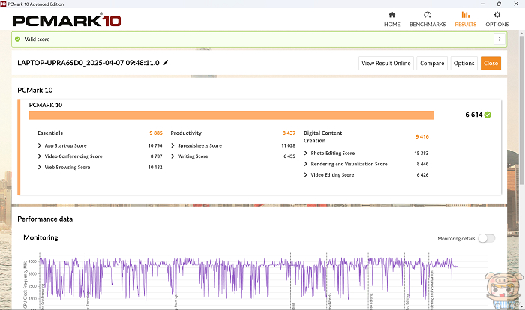
Task: Expand Rendering and Visualization Score
Action: click(306, 164)
